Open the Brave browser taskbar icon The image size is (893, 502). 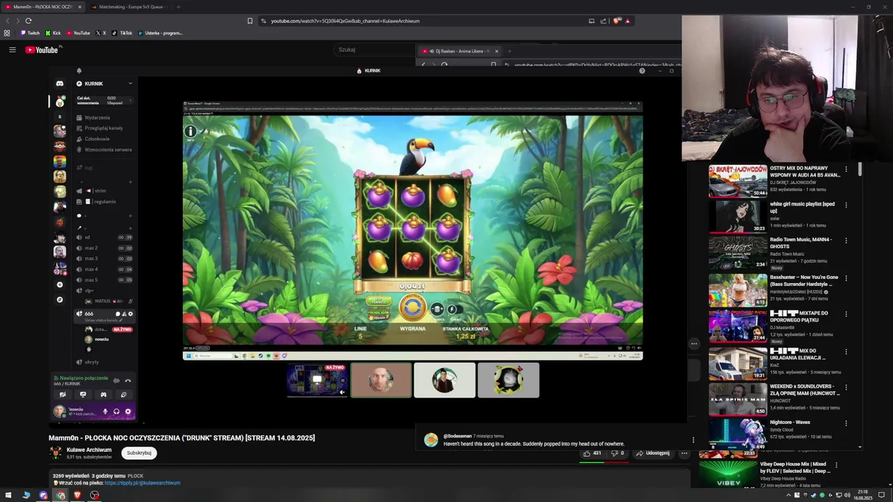click(x=77, y=495)
